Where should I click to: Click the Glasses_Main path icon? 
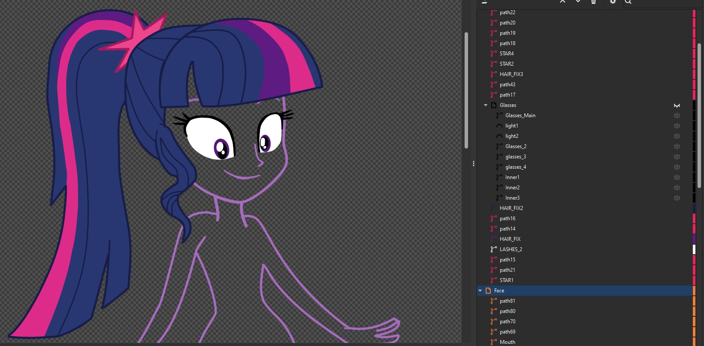(499, 115)
